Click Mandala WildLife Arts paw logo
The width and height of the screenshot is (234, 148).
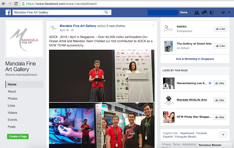point(169,100)
